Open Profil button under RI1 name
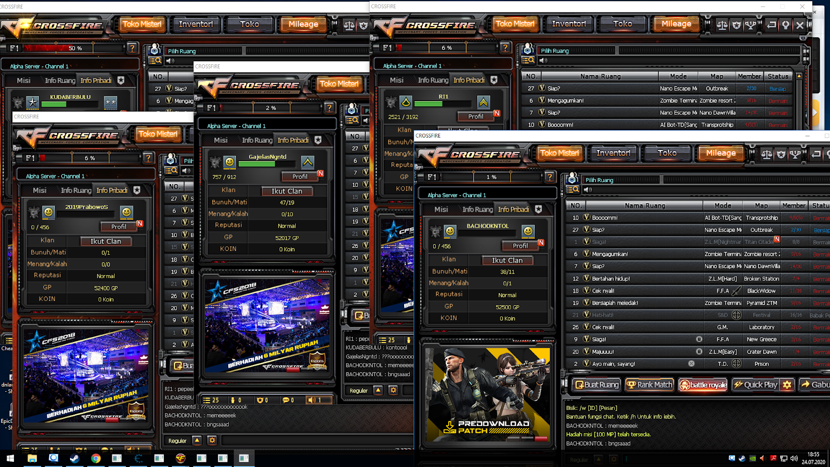830x467 pixels. click(x=475, y=116)
